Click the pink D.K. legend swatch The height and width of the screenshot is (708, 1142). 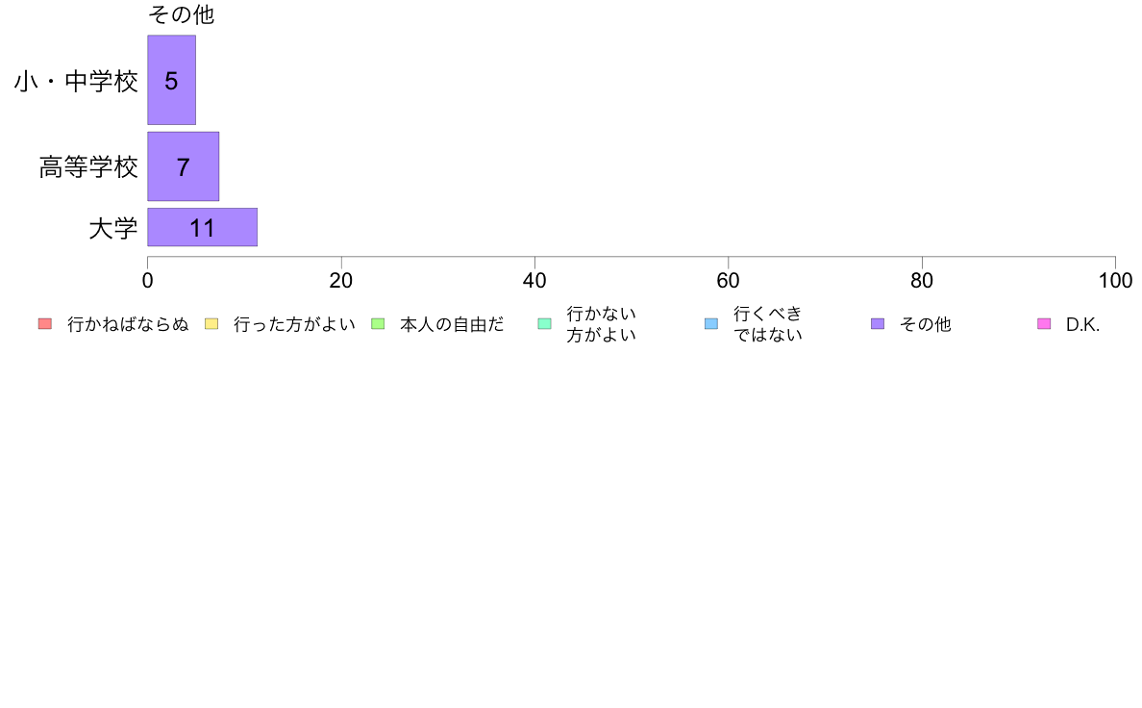tap(1044, 324)
